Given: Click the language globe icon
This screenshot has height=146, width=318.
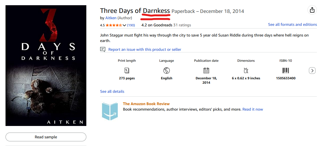Looking at the screenshot, I should click(x=167, y=71).
